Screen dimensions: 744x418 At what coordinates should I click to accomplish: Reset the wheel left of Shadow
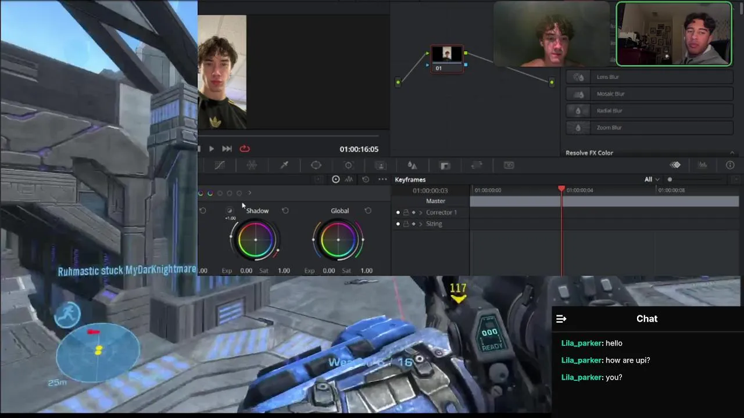(x=203, y=211)
